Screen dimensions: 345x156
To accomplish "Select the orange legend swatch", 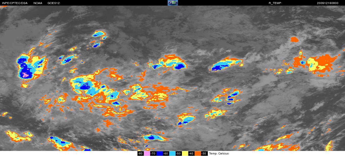I will [198, 153].
